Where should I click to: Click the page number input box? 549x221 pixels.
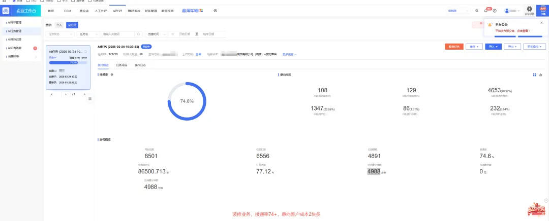click(66, 94)
